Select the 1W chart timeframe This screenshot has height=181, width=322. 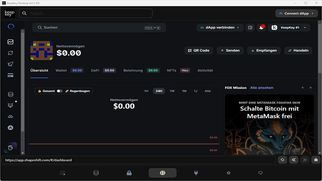pyautogui.click(x=172, y=91)
